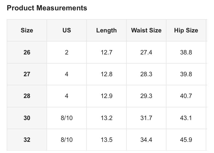Select the size 26 row label

tap(27, 52)
